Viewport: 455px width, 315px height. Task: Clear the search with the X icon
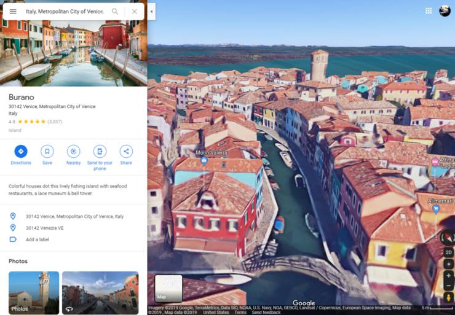[135, 12]
